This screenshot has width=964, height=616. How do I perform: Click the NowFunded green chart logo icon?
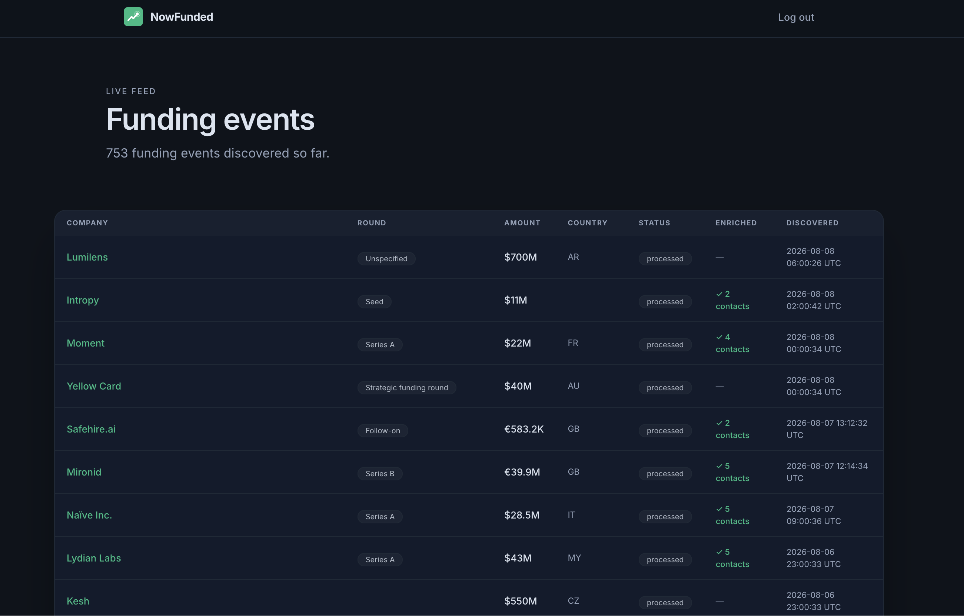[133, 17]
